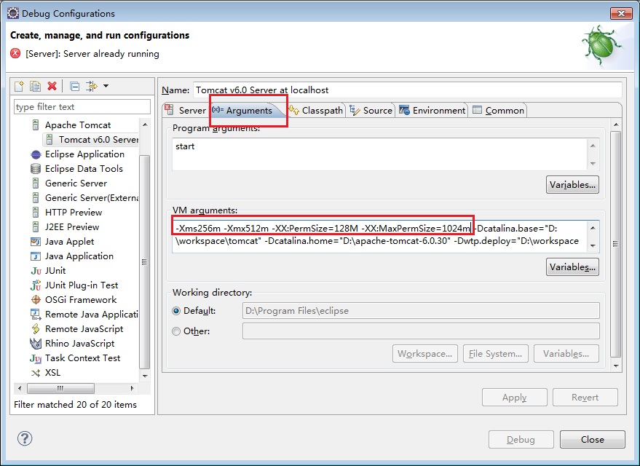This screenshot has height=466, width=640.
Task: Select the Default working directory radio
Action: pyautogui.click(x=176, y=311)
